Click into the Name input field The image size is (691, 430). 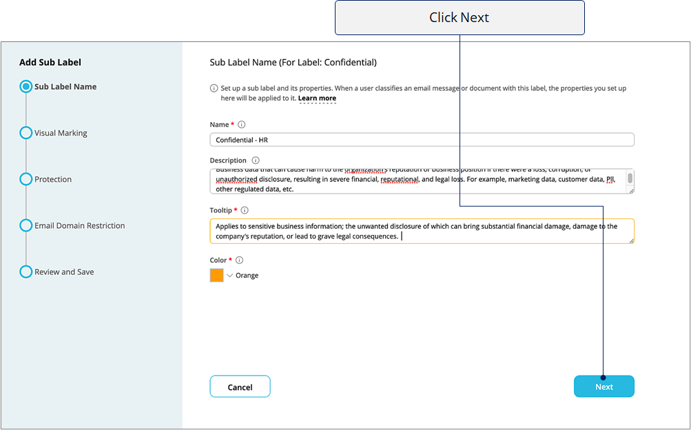pyautogui.click(x=422, y=140)
